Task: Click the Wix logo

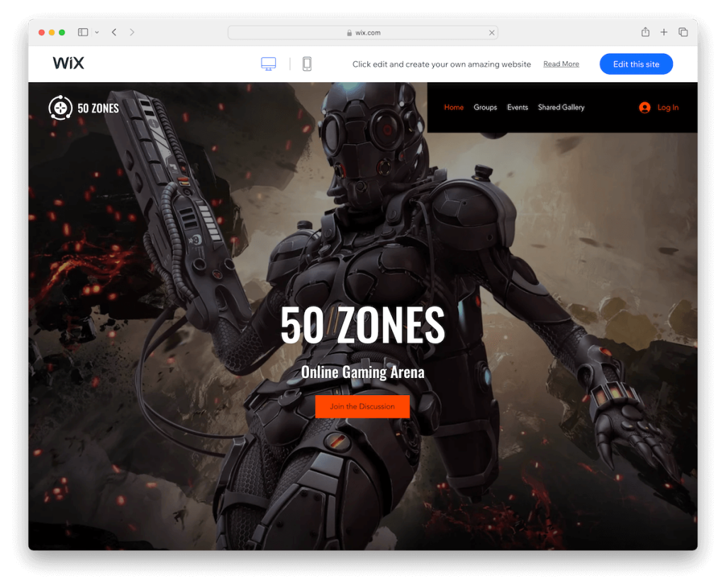Action: click(x=69, y=63)
